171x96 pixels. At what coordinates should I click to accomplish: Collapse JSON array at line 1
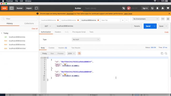pos(46,58)
